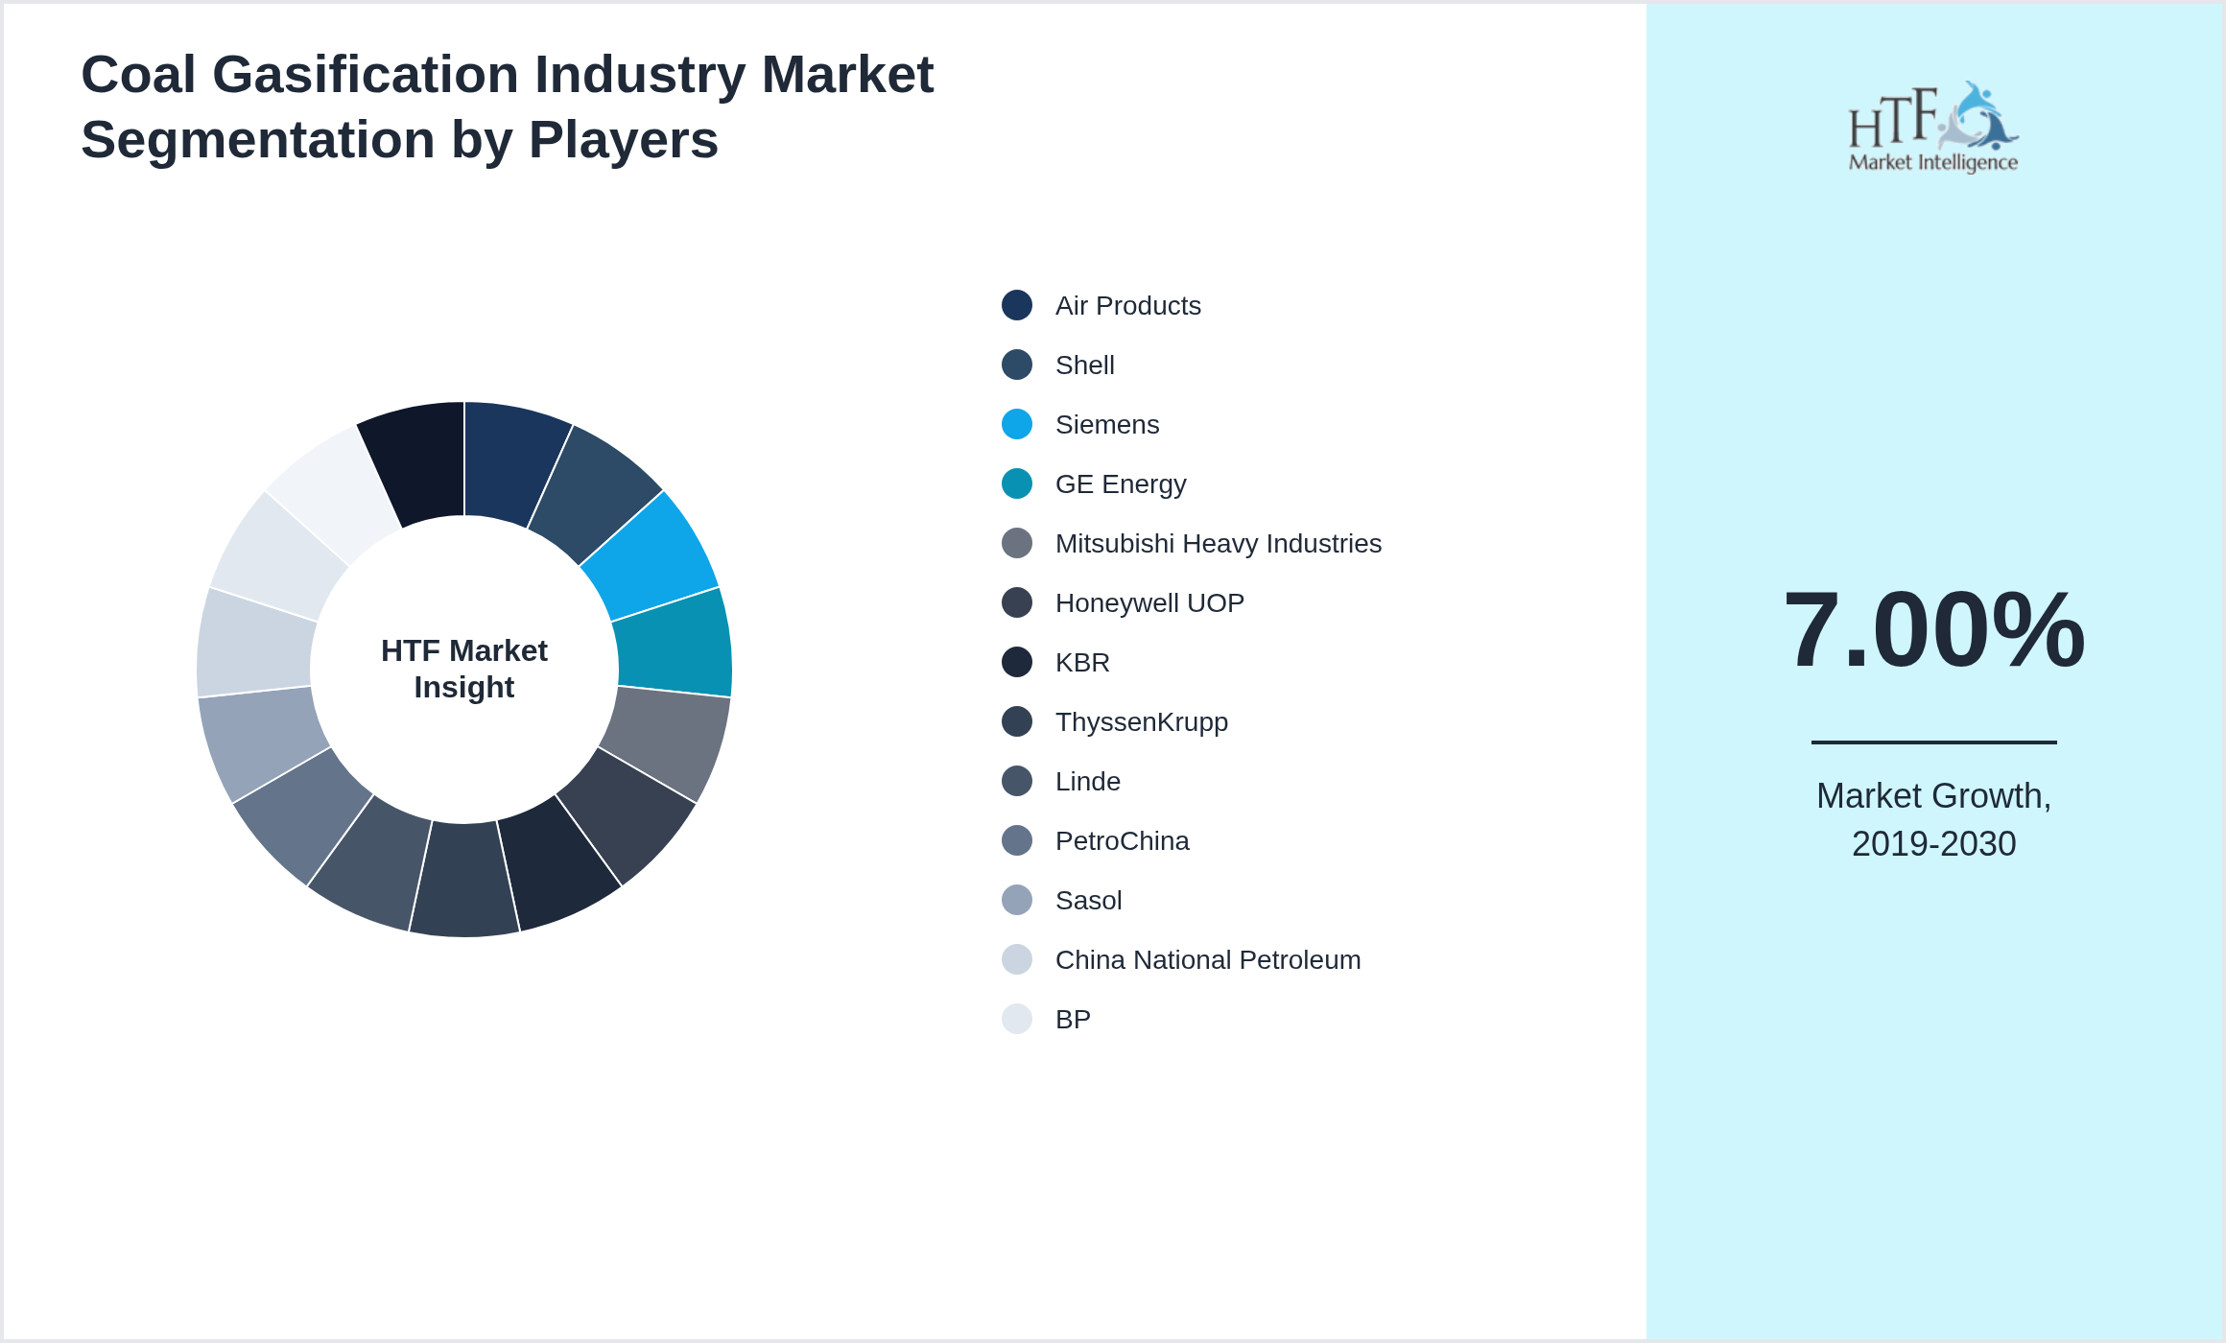Click the Siemens light blue legend dot
The image size is (2226, 1343).
(1016, 424)
